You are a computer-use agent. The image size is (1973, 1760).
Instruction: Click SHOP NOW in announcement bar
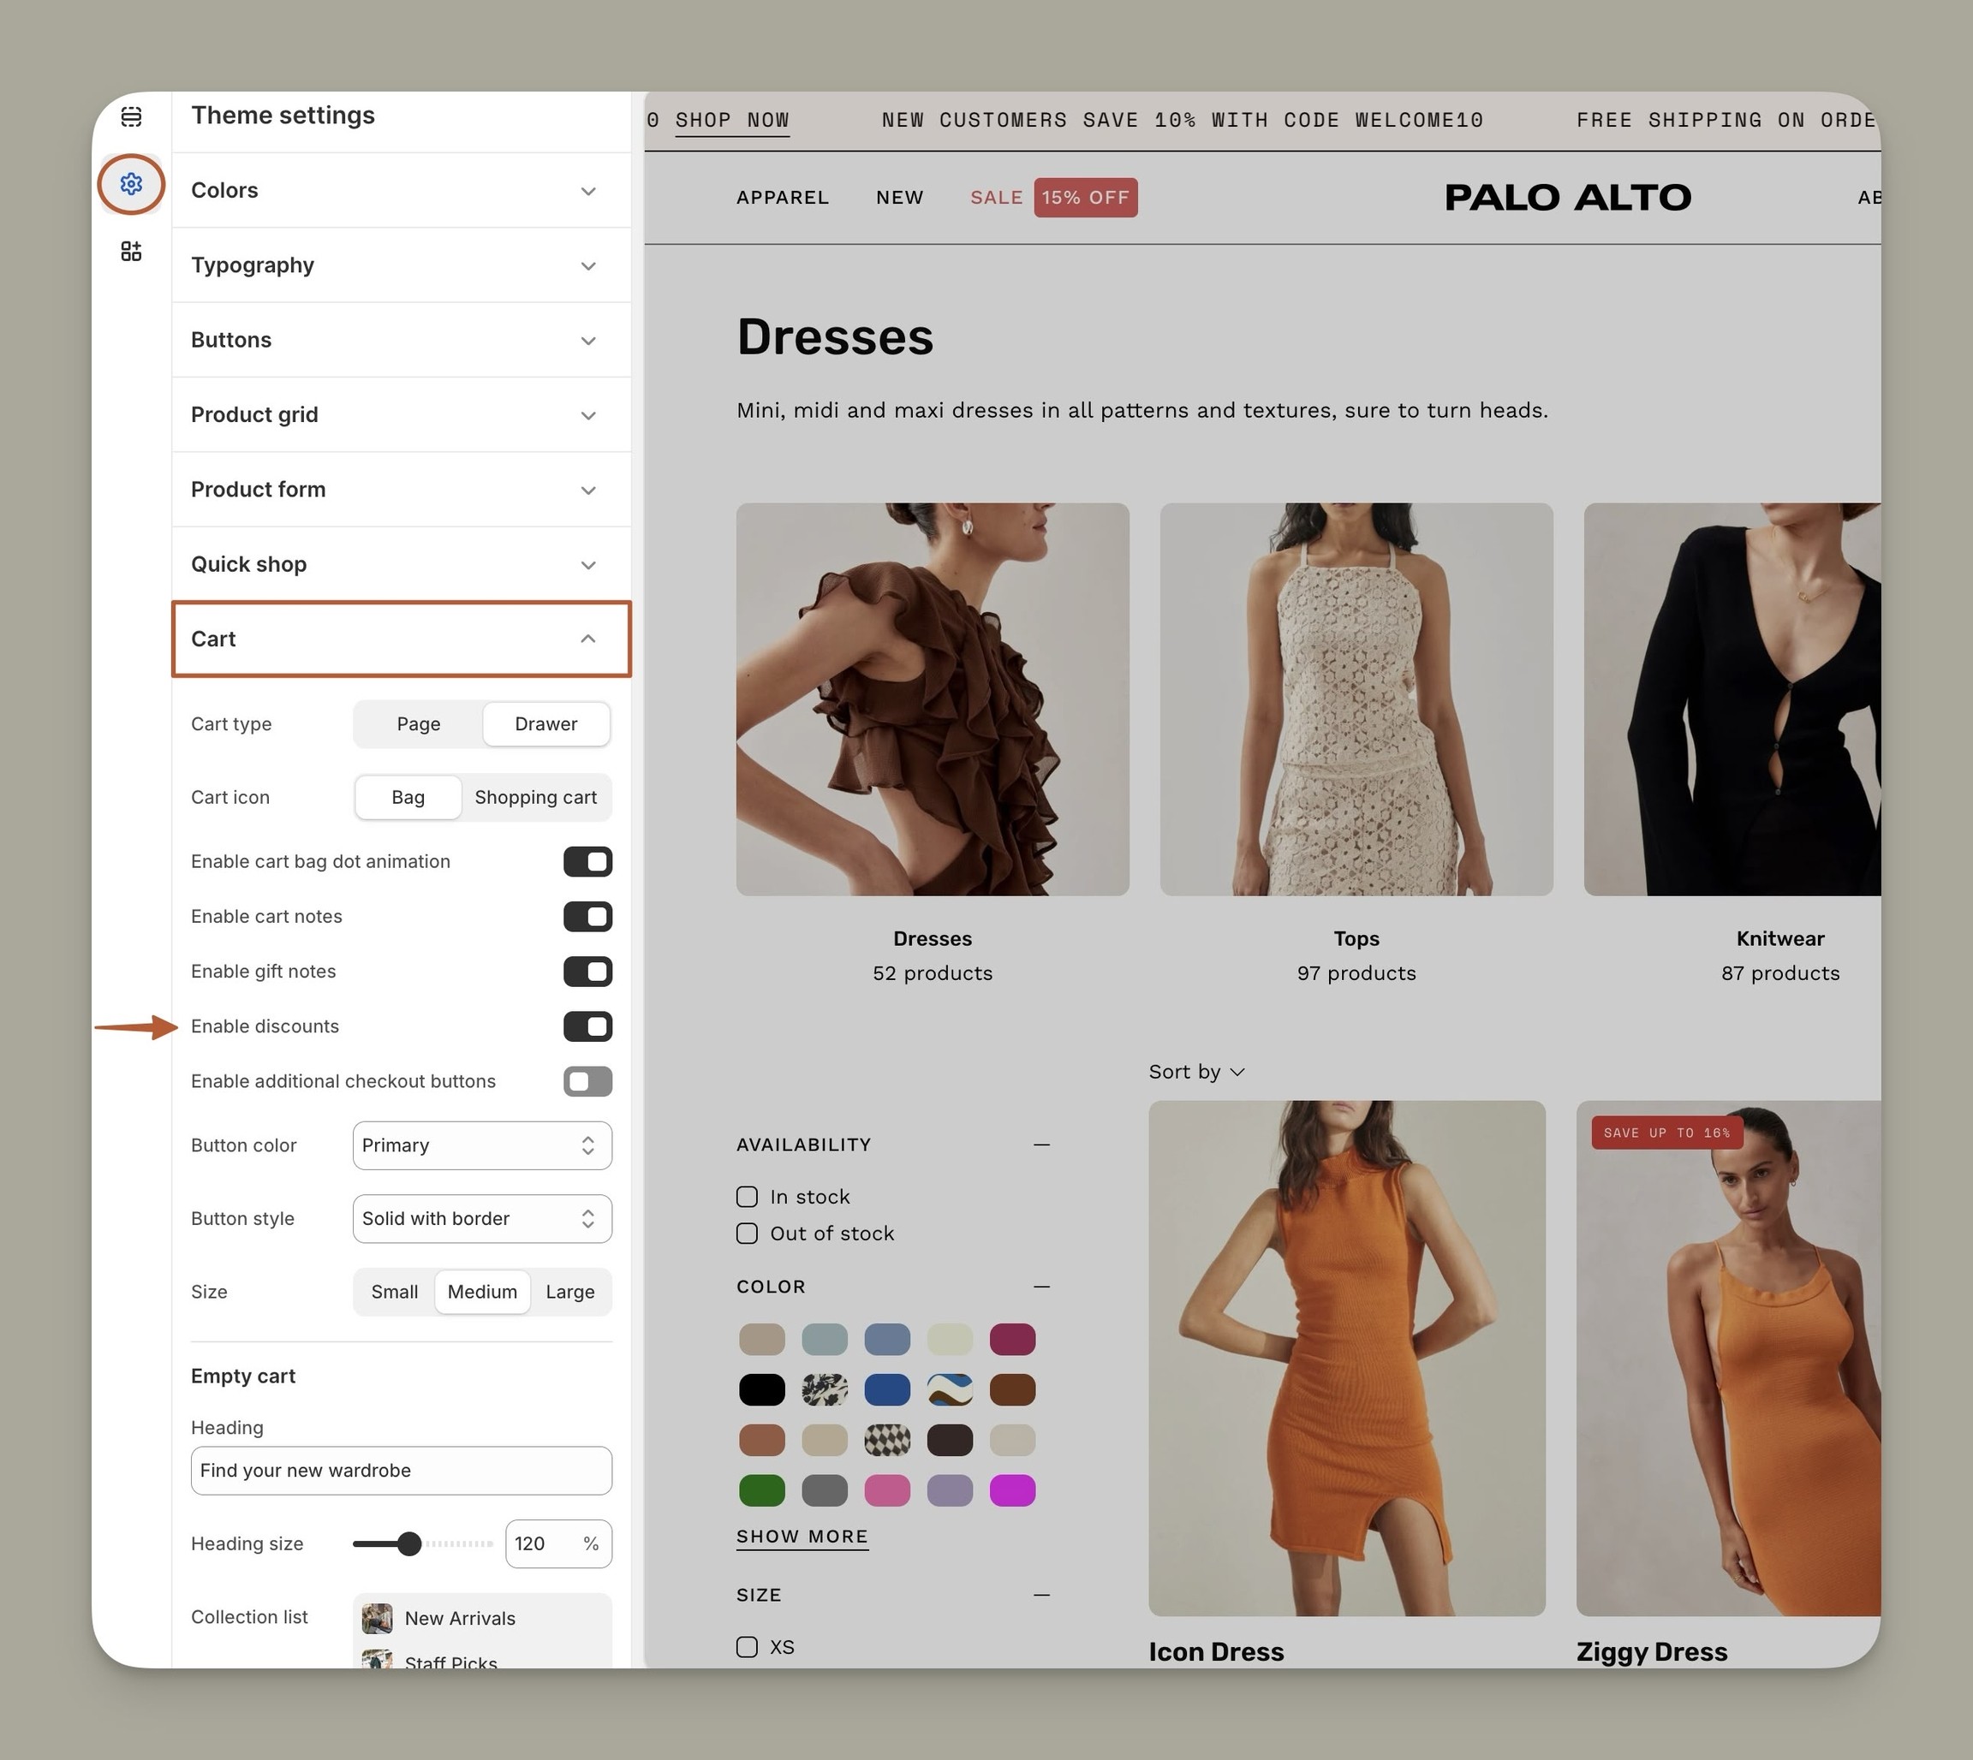[x=731, y=120]
